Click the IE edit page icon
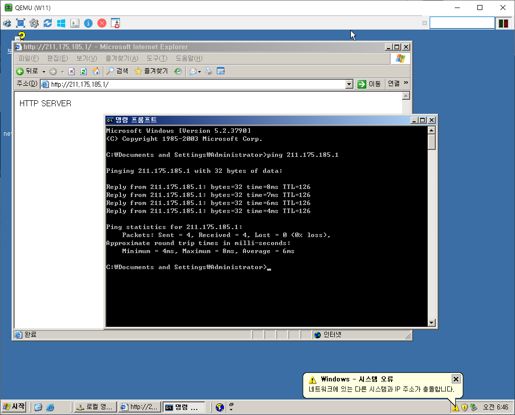515x415 pixels. (x=221, y=71)
